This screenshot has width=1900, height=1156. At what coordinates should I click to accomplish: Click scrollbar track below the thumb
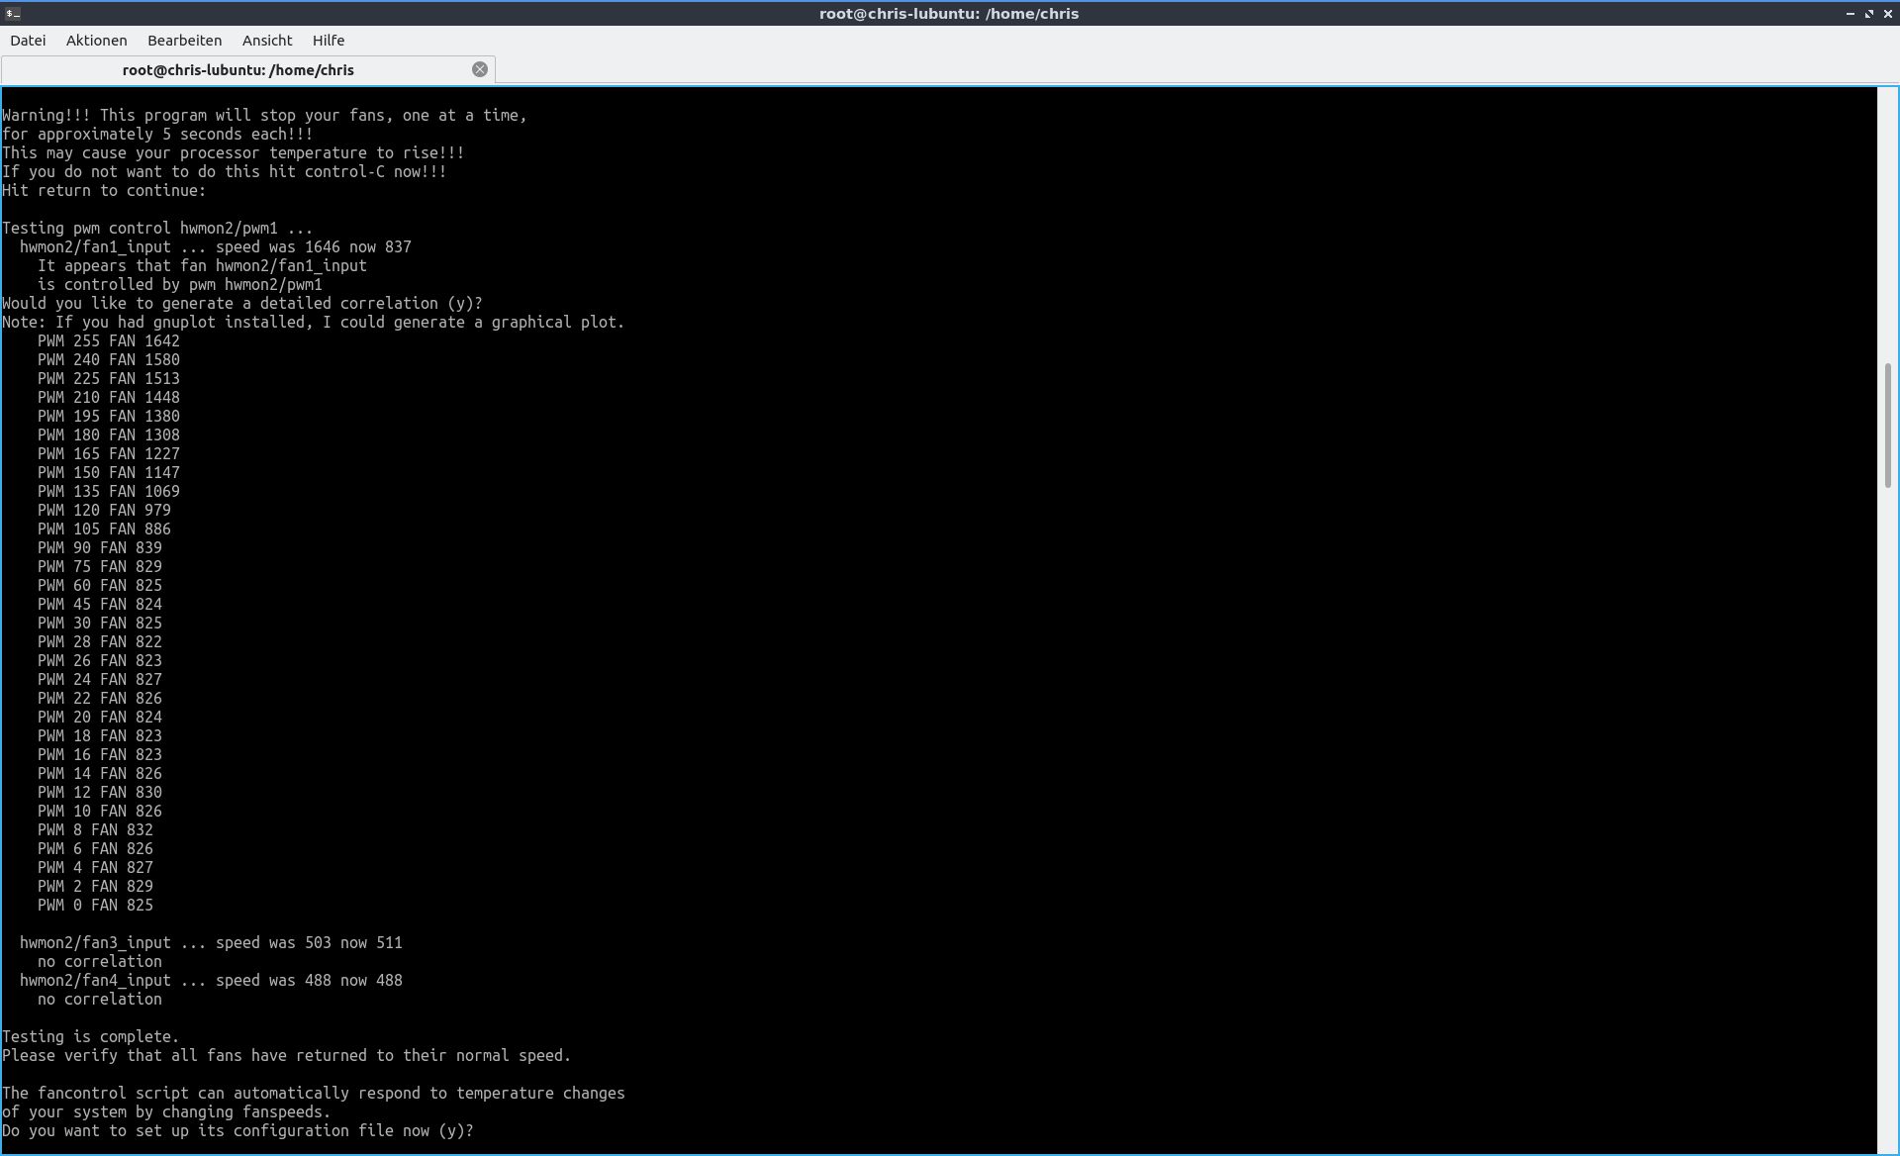click(1888, 792)
